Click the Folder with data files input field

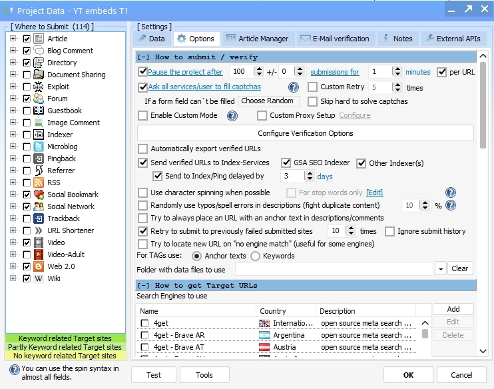(334, 269)
